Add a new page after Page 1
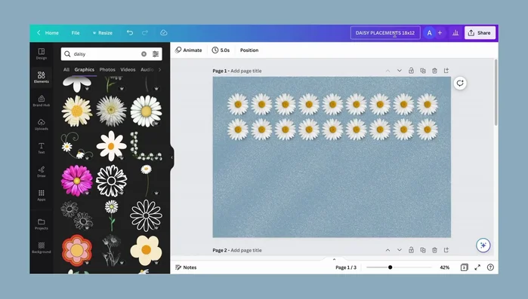528x299 pixels. pos(446,71)
